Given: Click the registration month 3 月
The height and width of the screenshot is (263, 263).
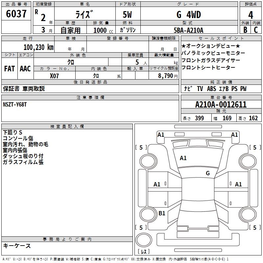Looking at the screenshot, I should coord(47,30).
